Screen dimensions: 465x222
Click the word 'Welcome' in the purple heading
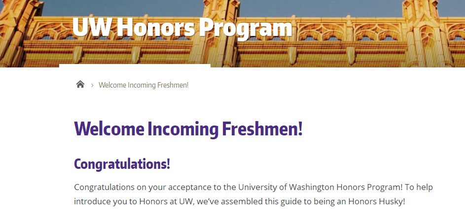pyautogui.click(x=109, y=128)
